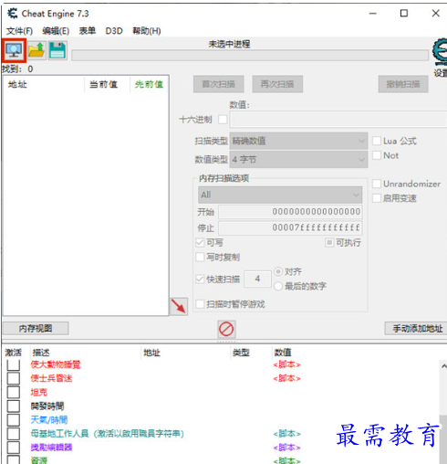This screenshot has height=464, width=447.
Task: Click the 地址 column header in results
Action: click(17, 84)
